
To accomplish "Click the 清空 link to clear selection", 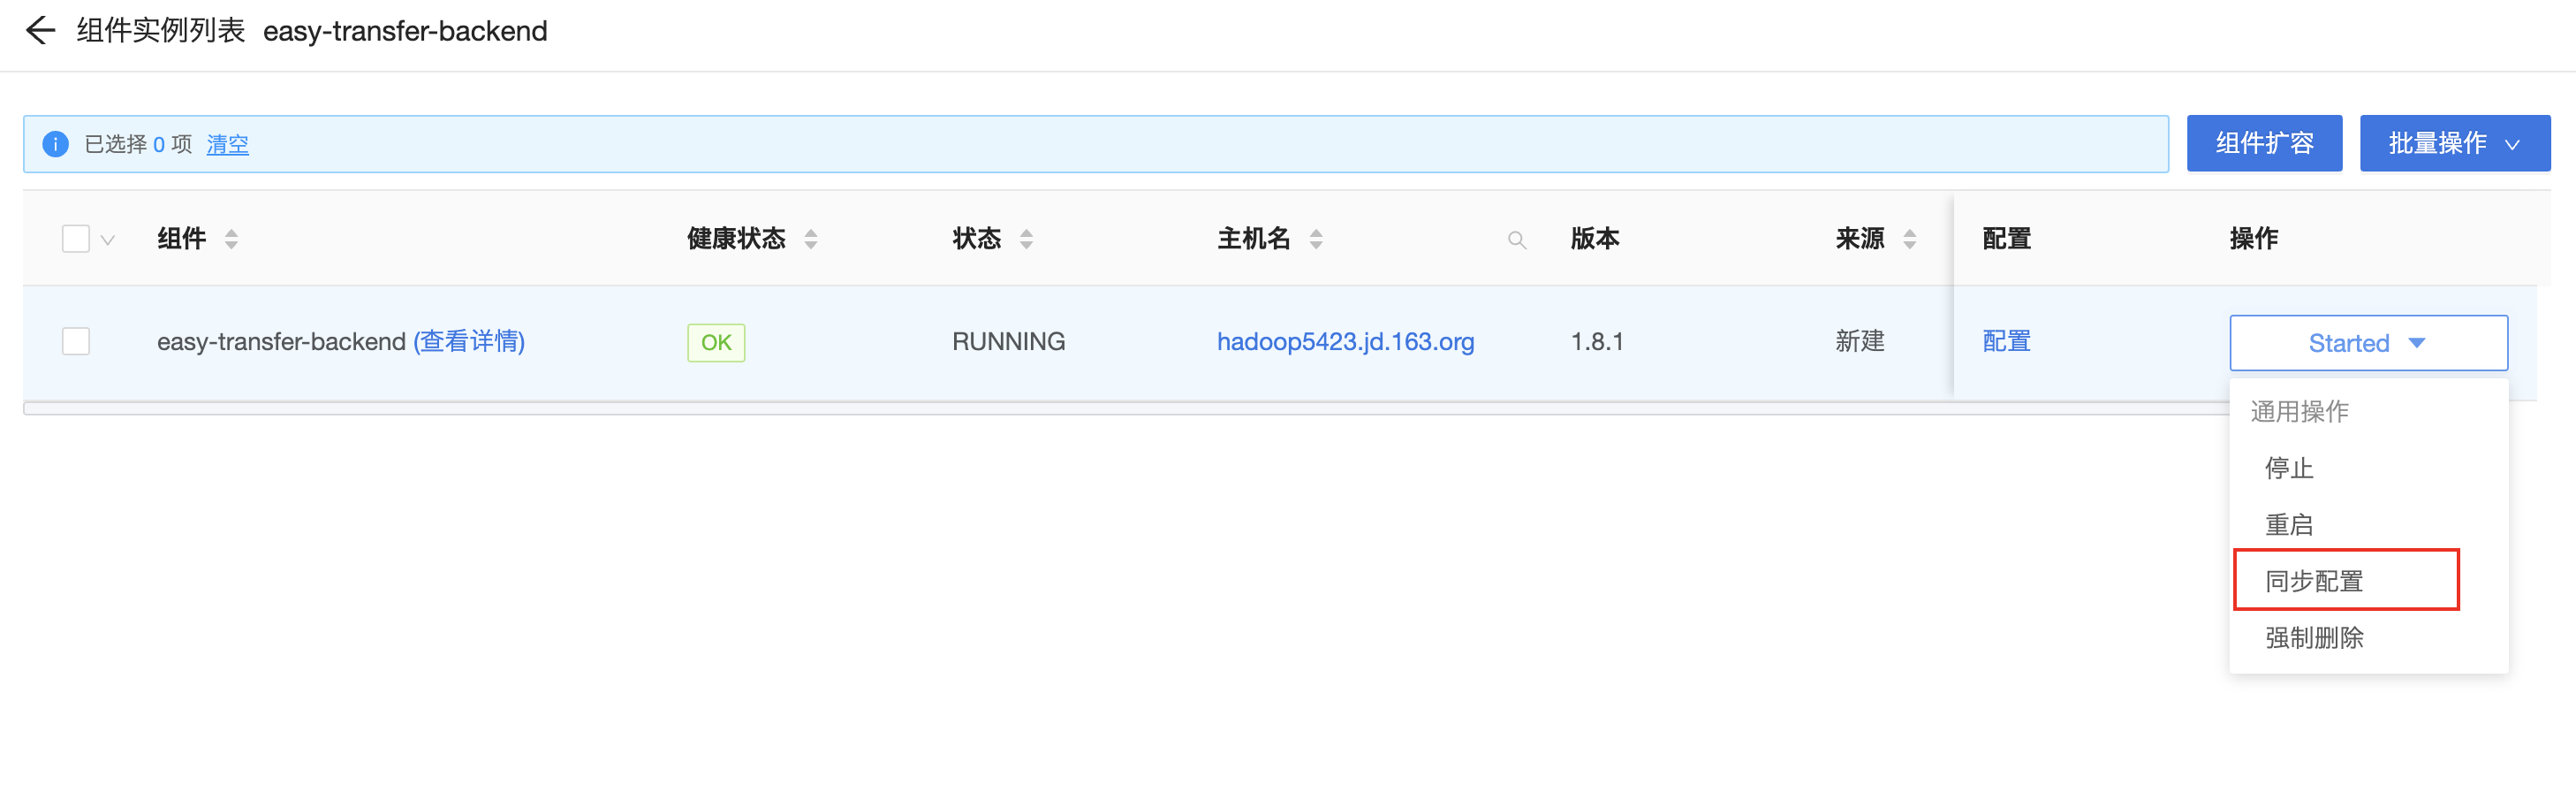I will [x=228, y=144].
